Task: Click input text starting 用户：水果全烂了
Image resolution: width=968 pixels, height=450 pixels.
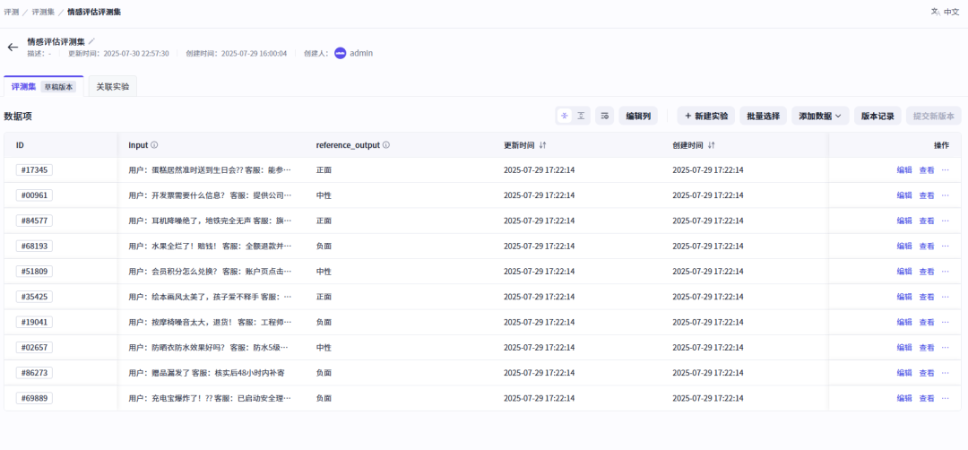Action: pyautogui.click(x=209, y=247)
